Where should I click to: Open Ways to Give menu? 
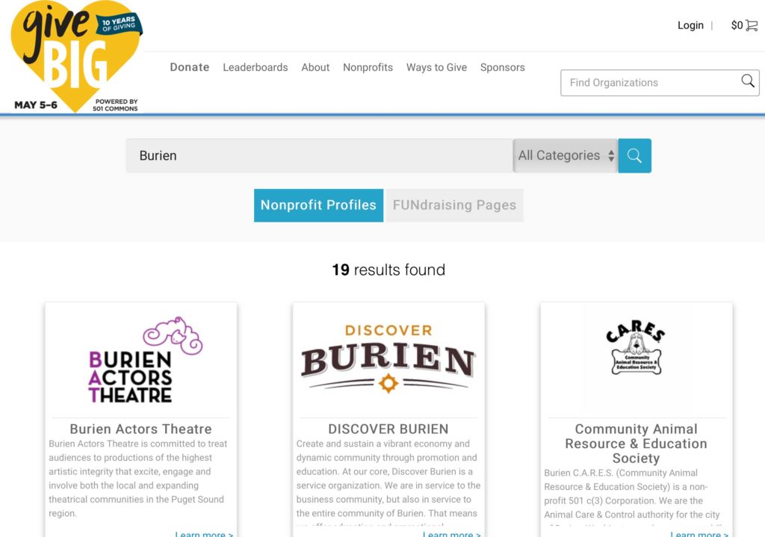(x=436, y=67)
